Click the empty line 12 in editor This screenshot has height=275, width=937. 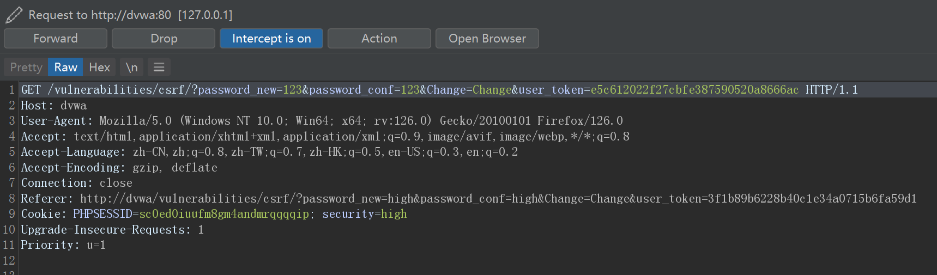point(164,261)
